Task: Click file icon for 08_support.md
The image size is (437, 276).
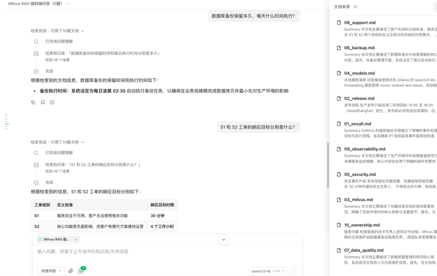Action: pyautogui.click(x=339, y=23)
